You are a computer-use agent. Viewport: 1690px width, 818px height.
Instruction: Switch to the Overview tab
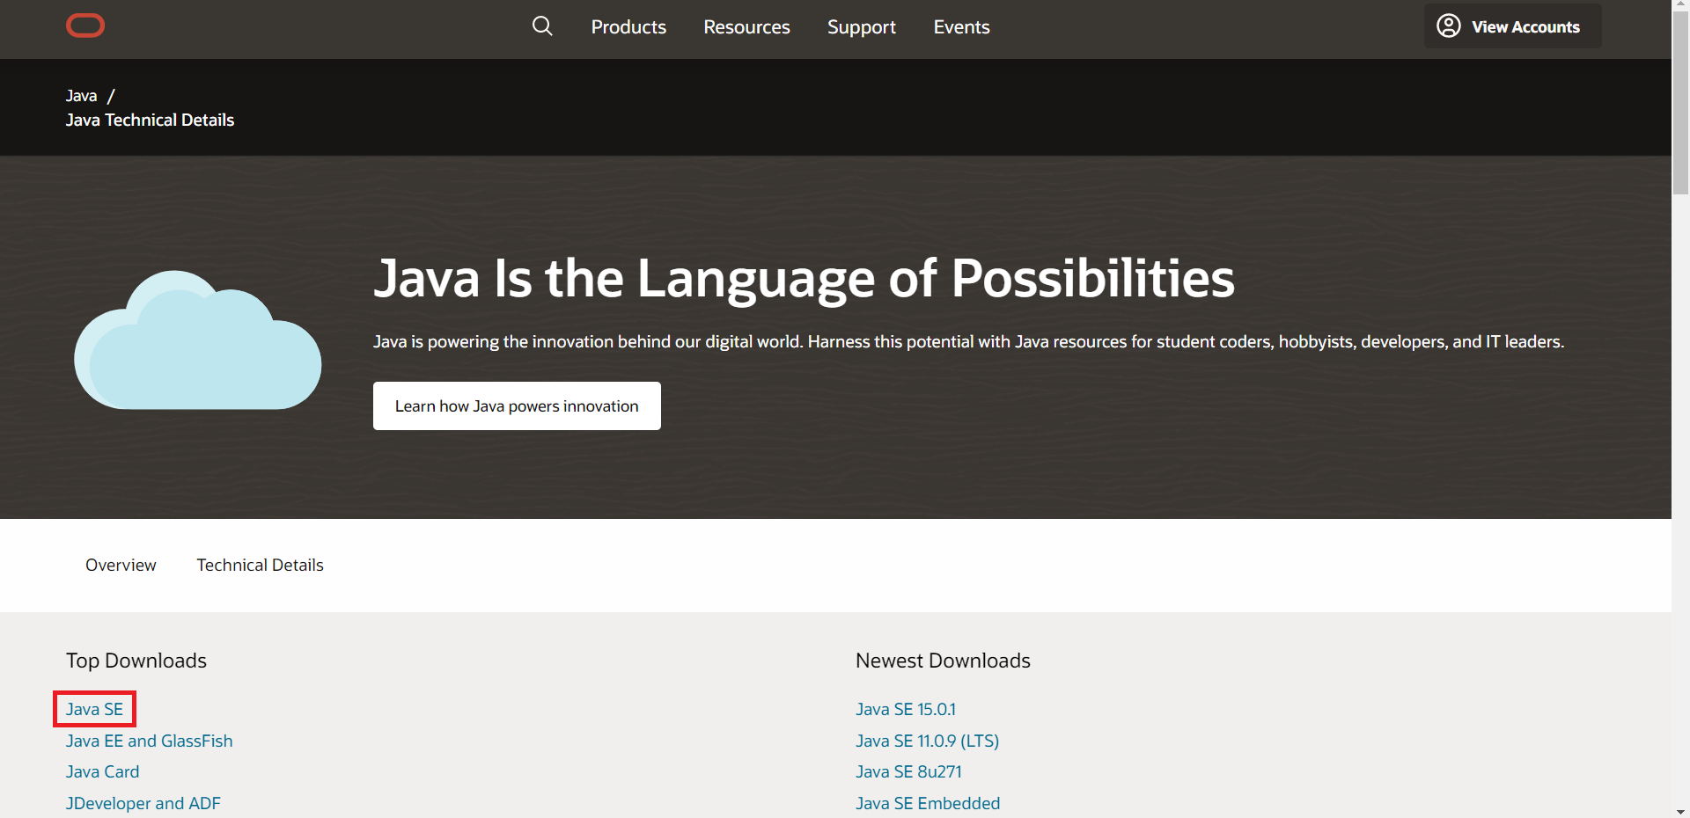[x=121, y=565]
